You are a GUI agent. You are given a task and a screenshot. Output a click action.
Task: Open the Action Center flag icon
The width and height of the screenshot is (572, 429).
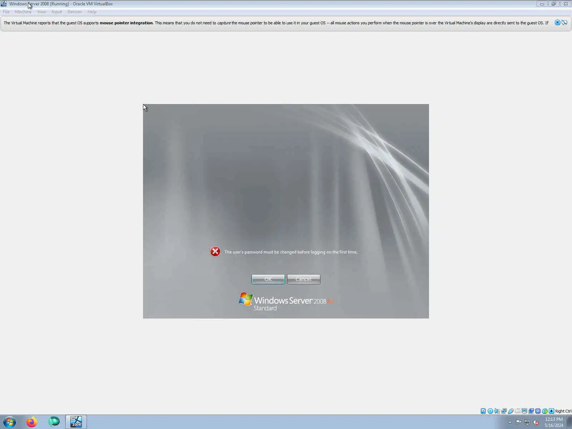click(x=518, y=422)
